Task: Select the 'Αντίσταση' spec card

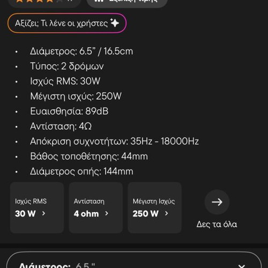Action: tap(96, 207)
